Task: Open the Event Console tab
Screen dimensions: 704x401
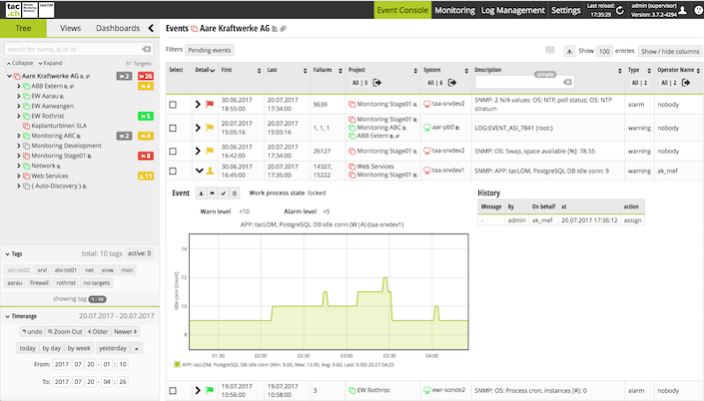Action: point(402,10)
